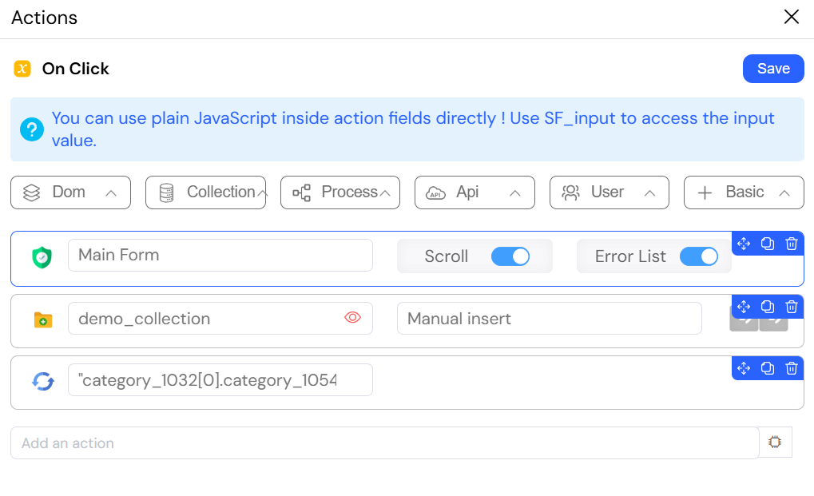The width and height of the screenshot is (814, 496).
Task: Click the eye icon on demo_collection
Action: click(352, 318)
